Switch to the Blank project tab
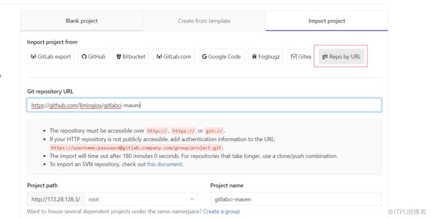Viewport: 431px width, 219px height. pos(82,21)
